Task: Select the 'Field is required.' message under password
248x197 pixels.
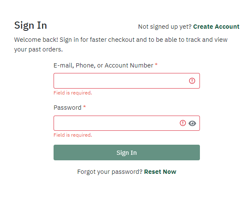Action: [x=73, y=135]
